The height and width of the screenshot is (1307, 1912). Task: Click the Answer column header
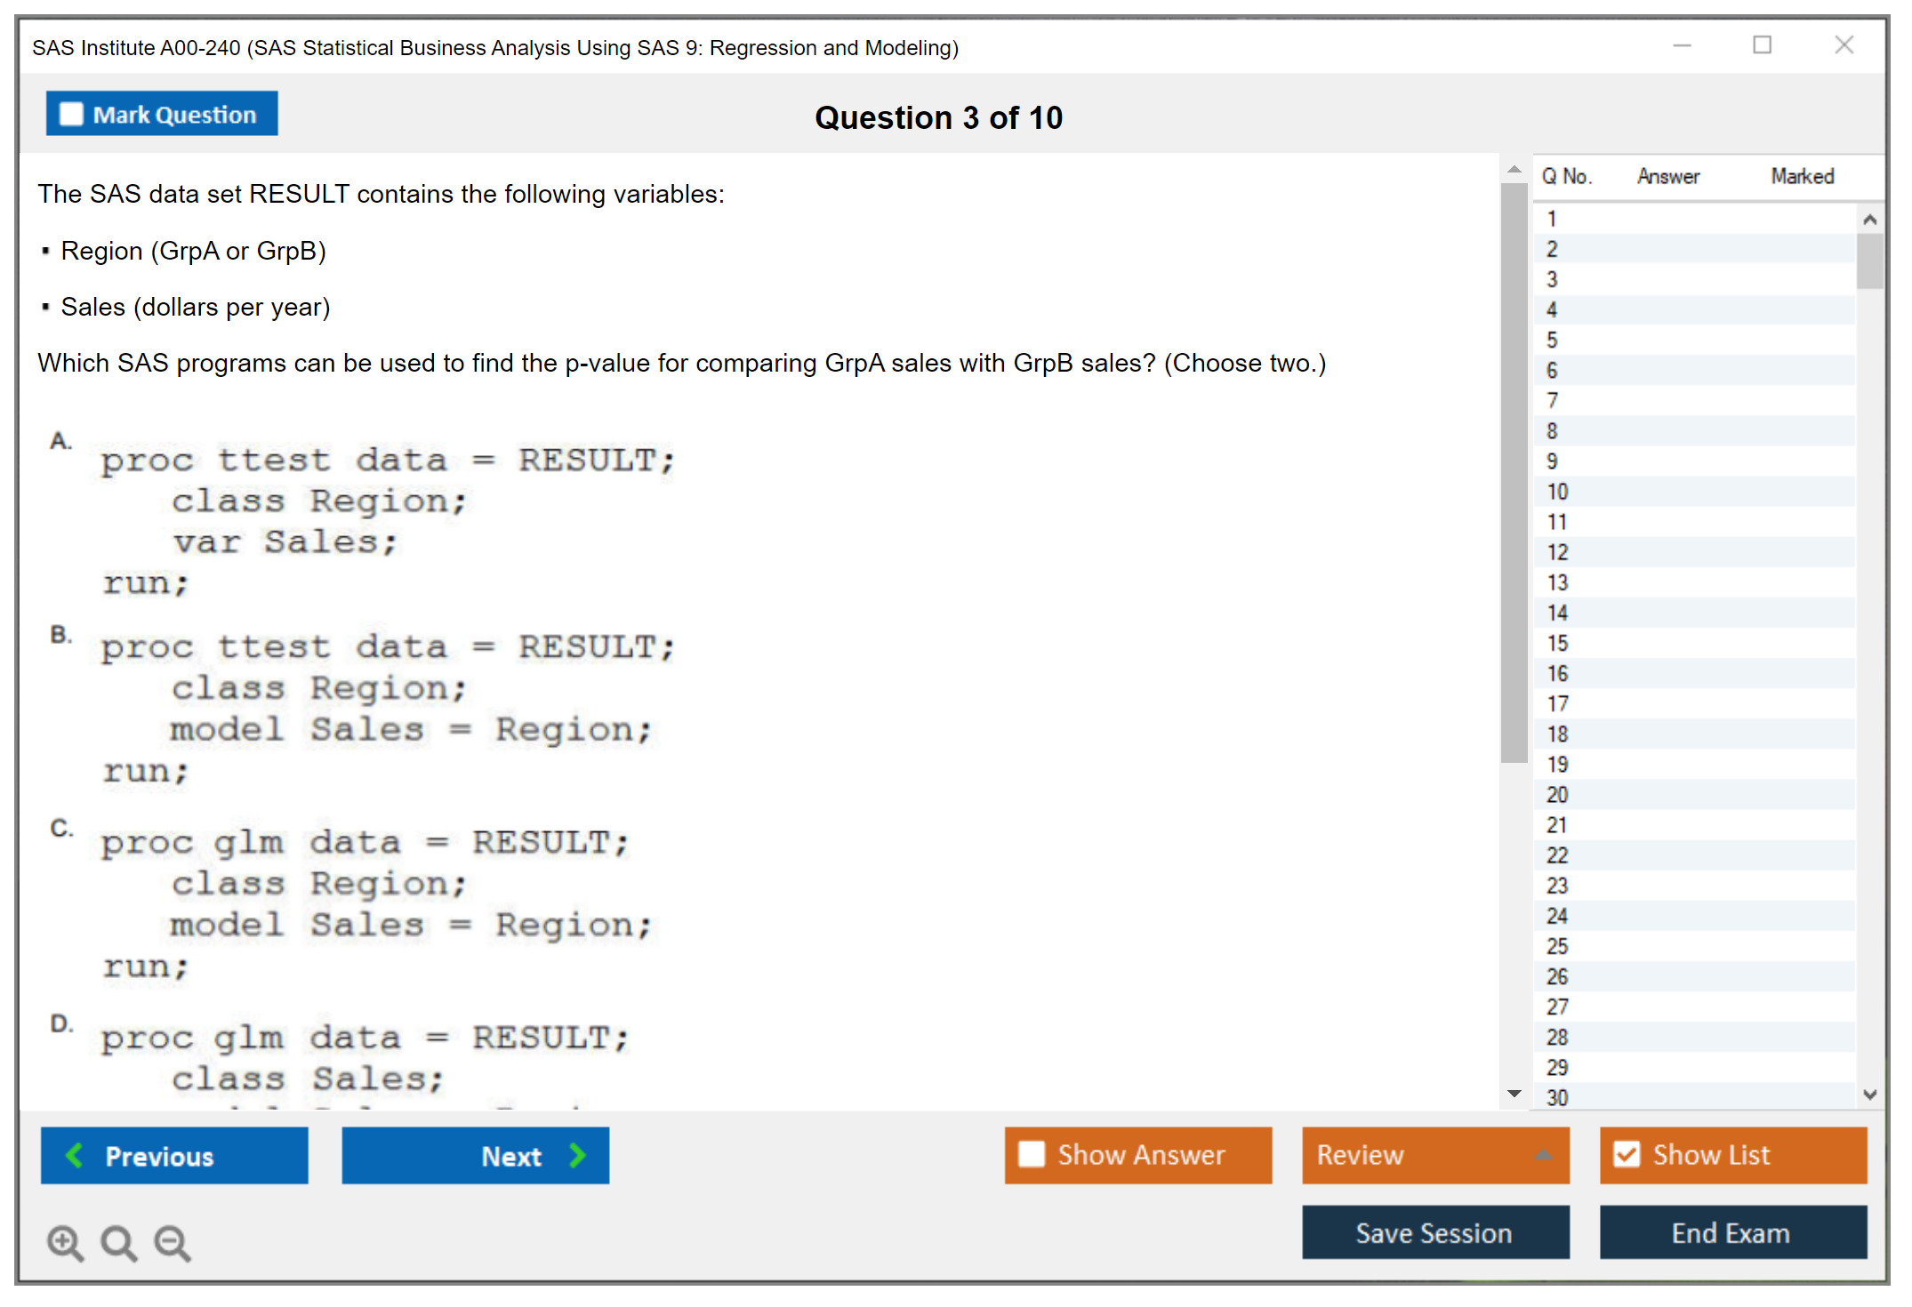click(x=1667, y=176)
